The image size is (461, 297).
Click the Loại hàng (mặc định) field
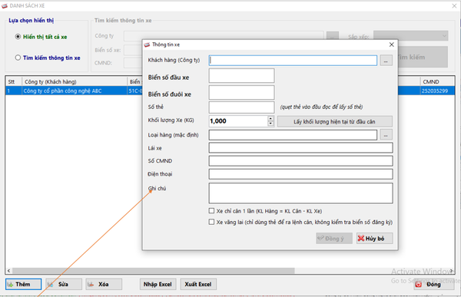(293, 135)
